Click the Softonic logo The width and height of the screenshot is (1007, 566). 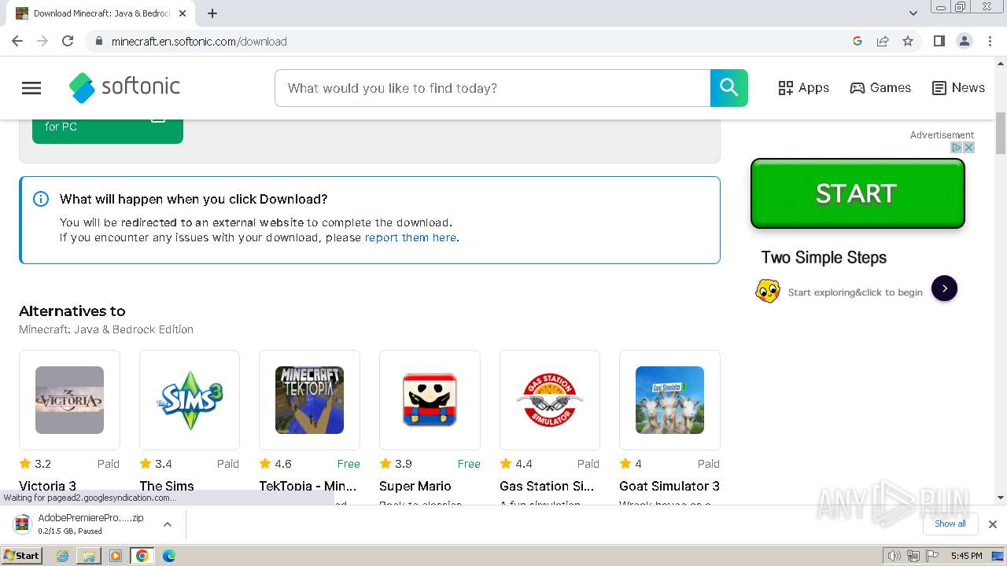[x=124, y=87]
